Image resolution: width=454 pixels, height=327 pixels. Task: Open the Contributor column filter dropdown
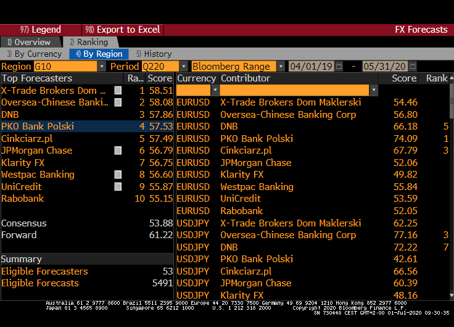coord(374,90)
